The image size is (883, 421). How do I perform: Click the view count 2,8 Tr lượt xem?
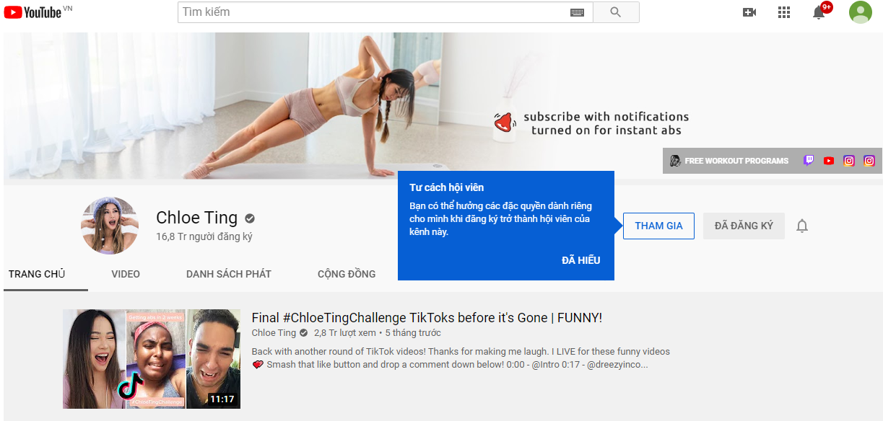[345, 333]
